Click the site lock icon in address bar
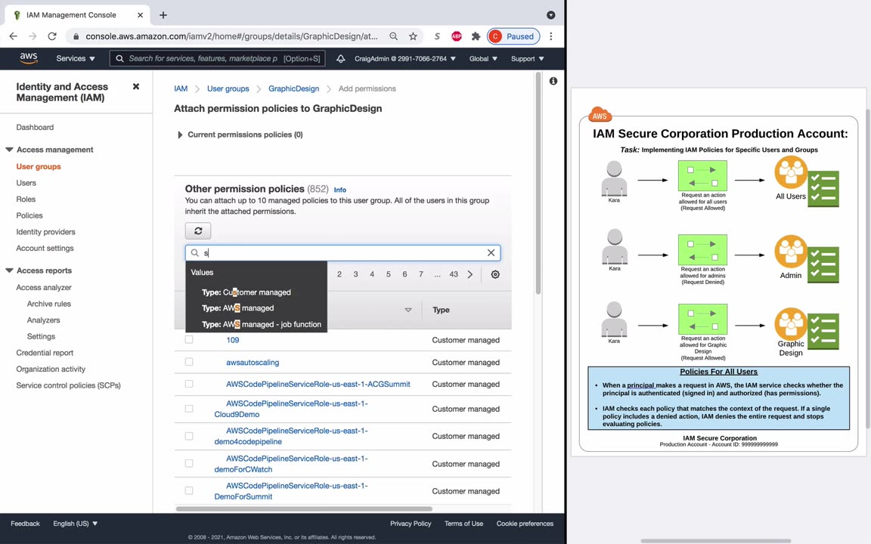The width and height of the screenshot is (871, 544). pos(76,36)
